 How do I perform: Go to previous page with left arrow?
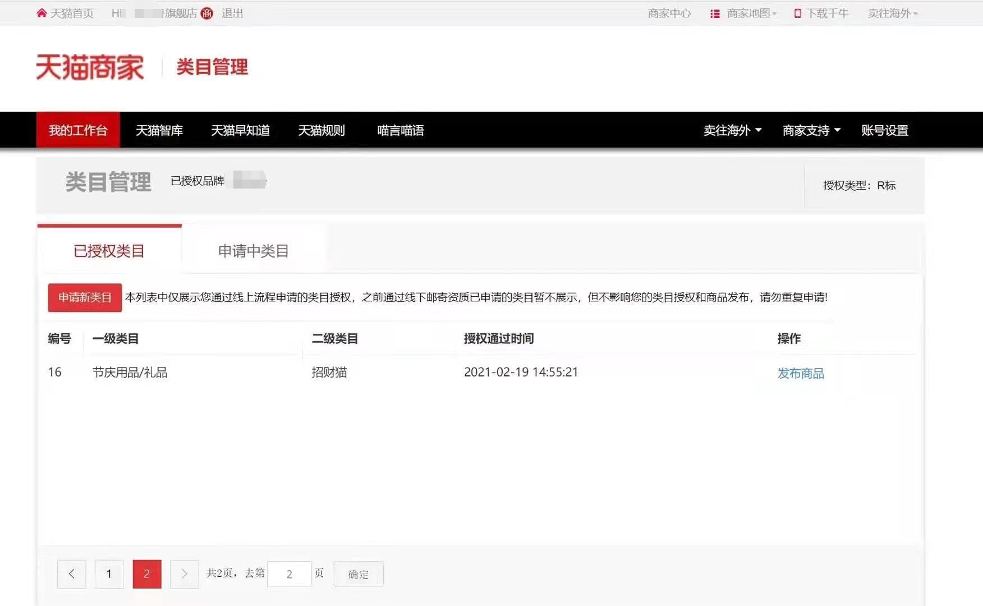71,574
